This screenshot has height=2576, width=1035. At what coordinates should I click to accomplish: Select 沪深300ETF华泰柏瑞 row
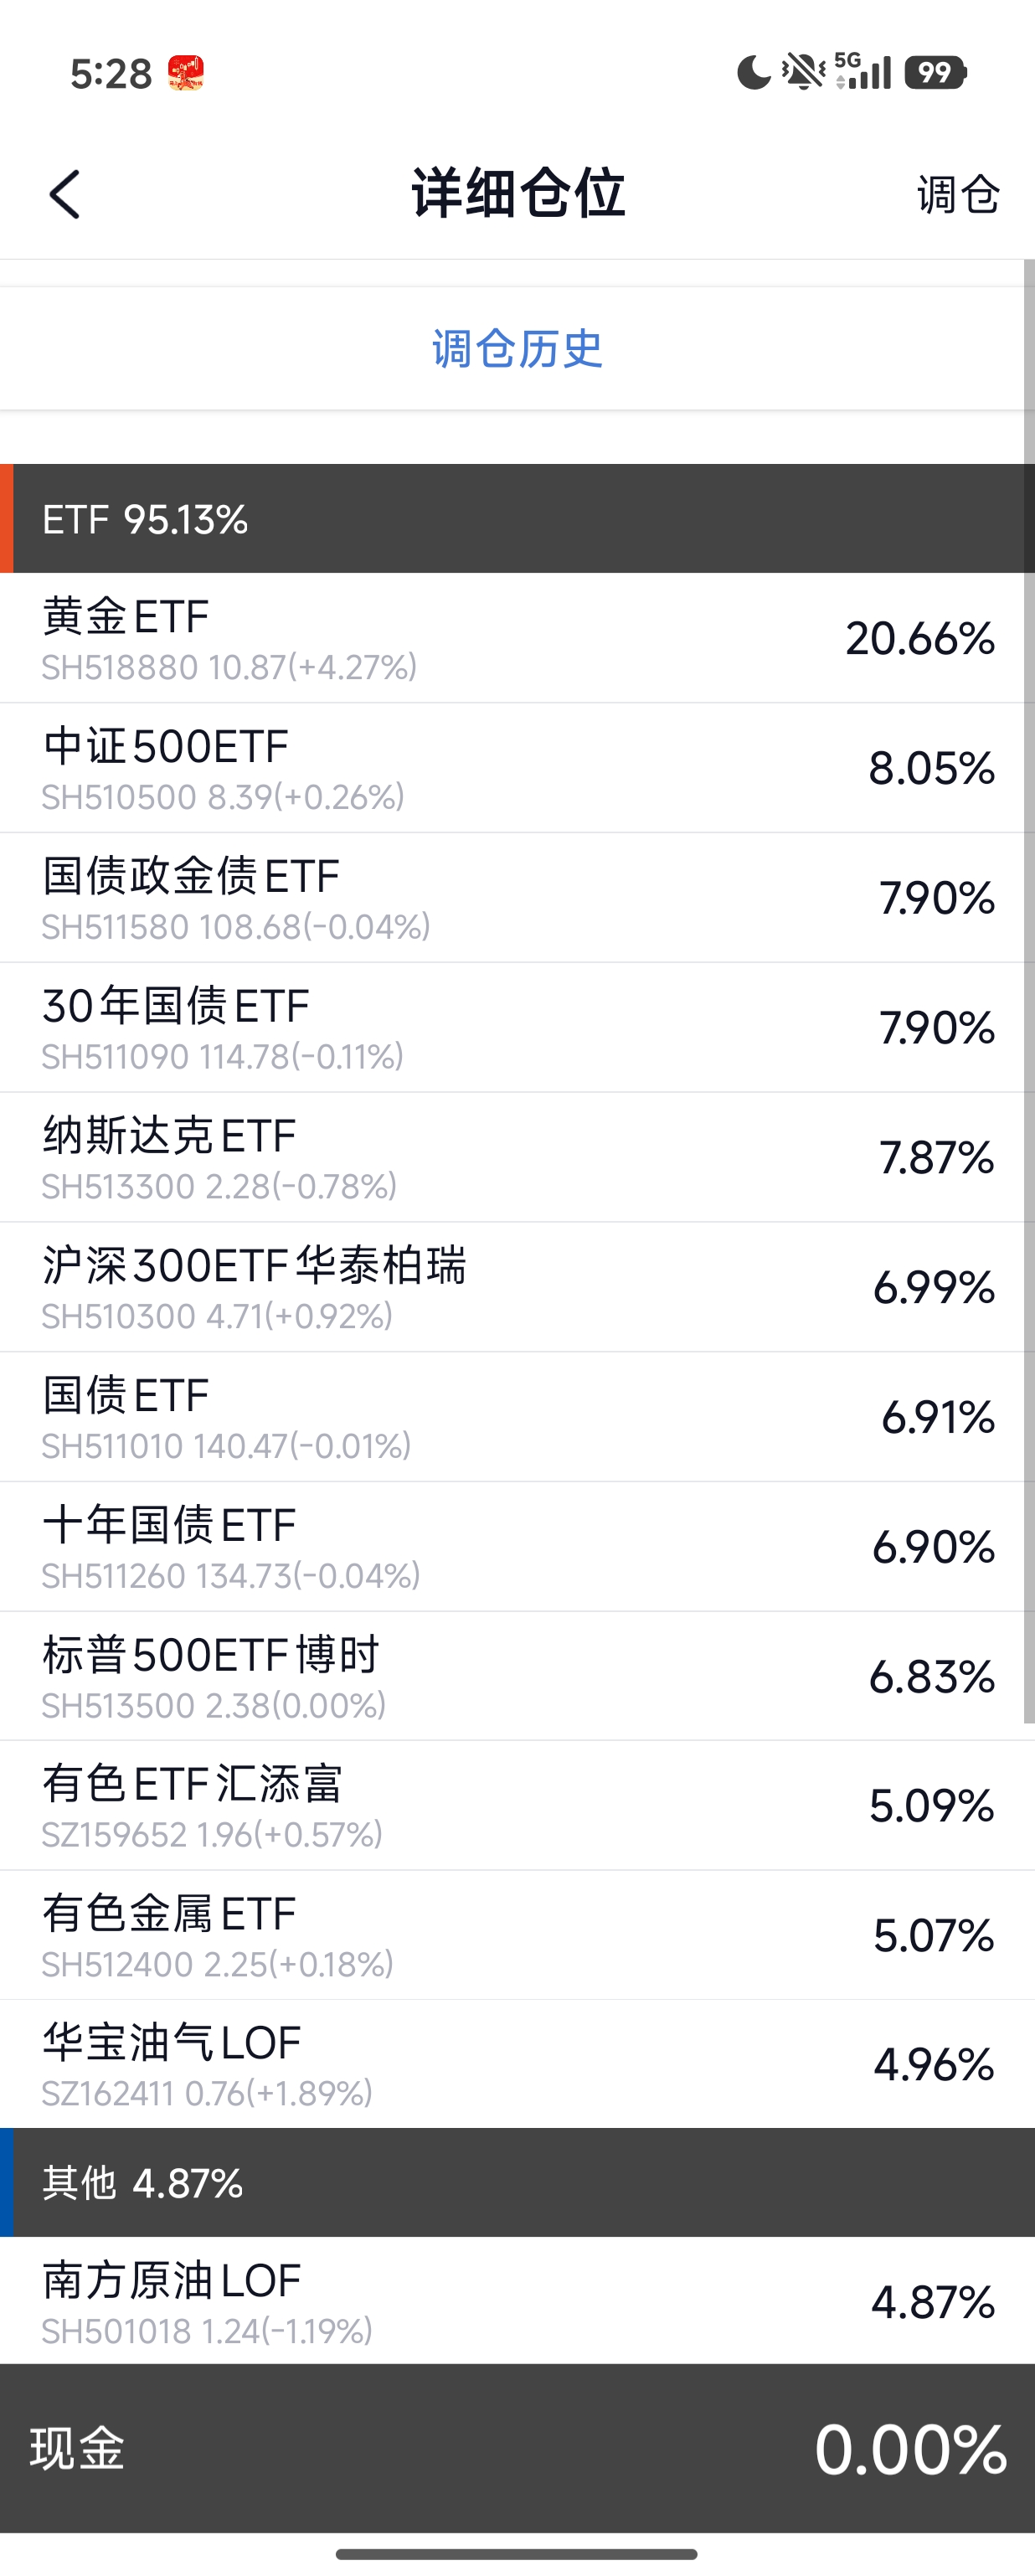click(517, 1287)
